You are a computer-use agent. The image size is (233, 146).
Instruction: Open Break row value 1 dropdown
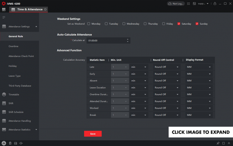120,115
